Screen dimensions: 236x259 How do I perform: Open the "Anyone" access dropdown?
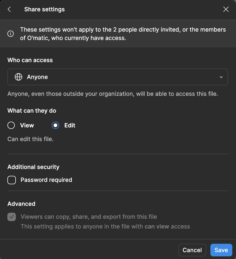[x=117, y=77]
